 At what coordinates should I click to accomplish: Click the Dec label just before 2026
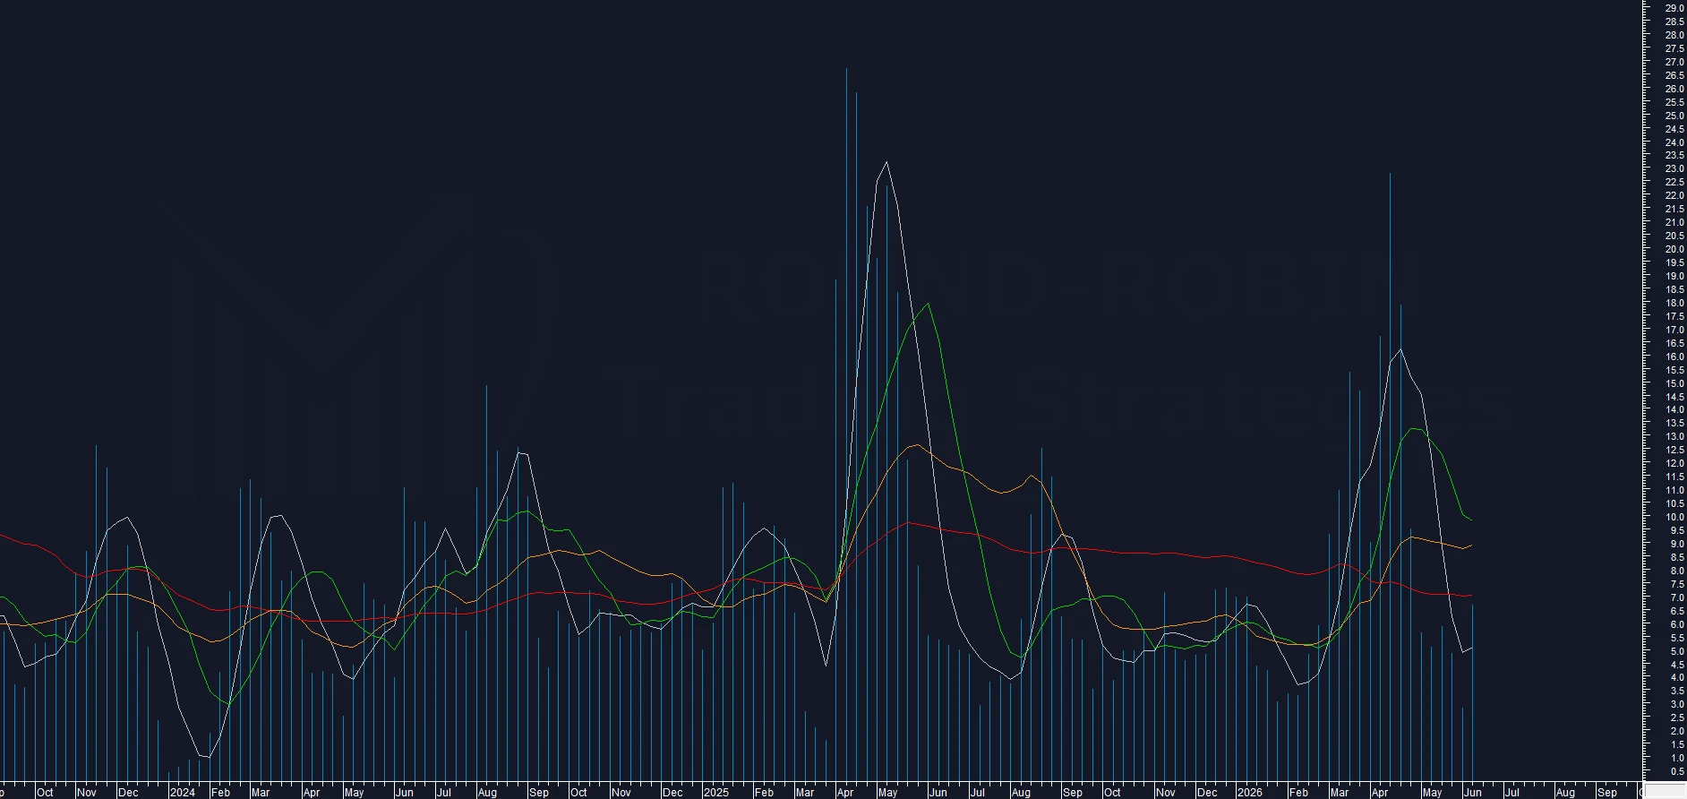click(1207, 793)
